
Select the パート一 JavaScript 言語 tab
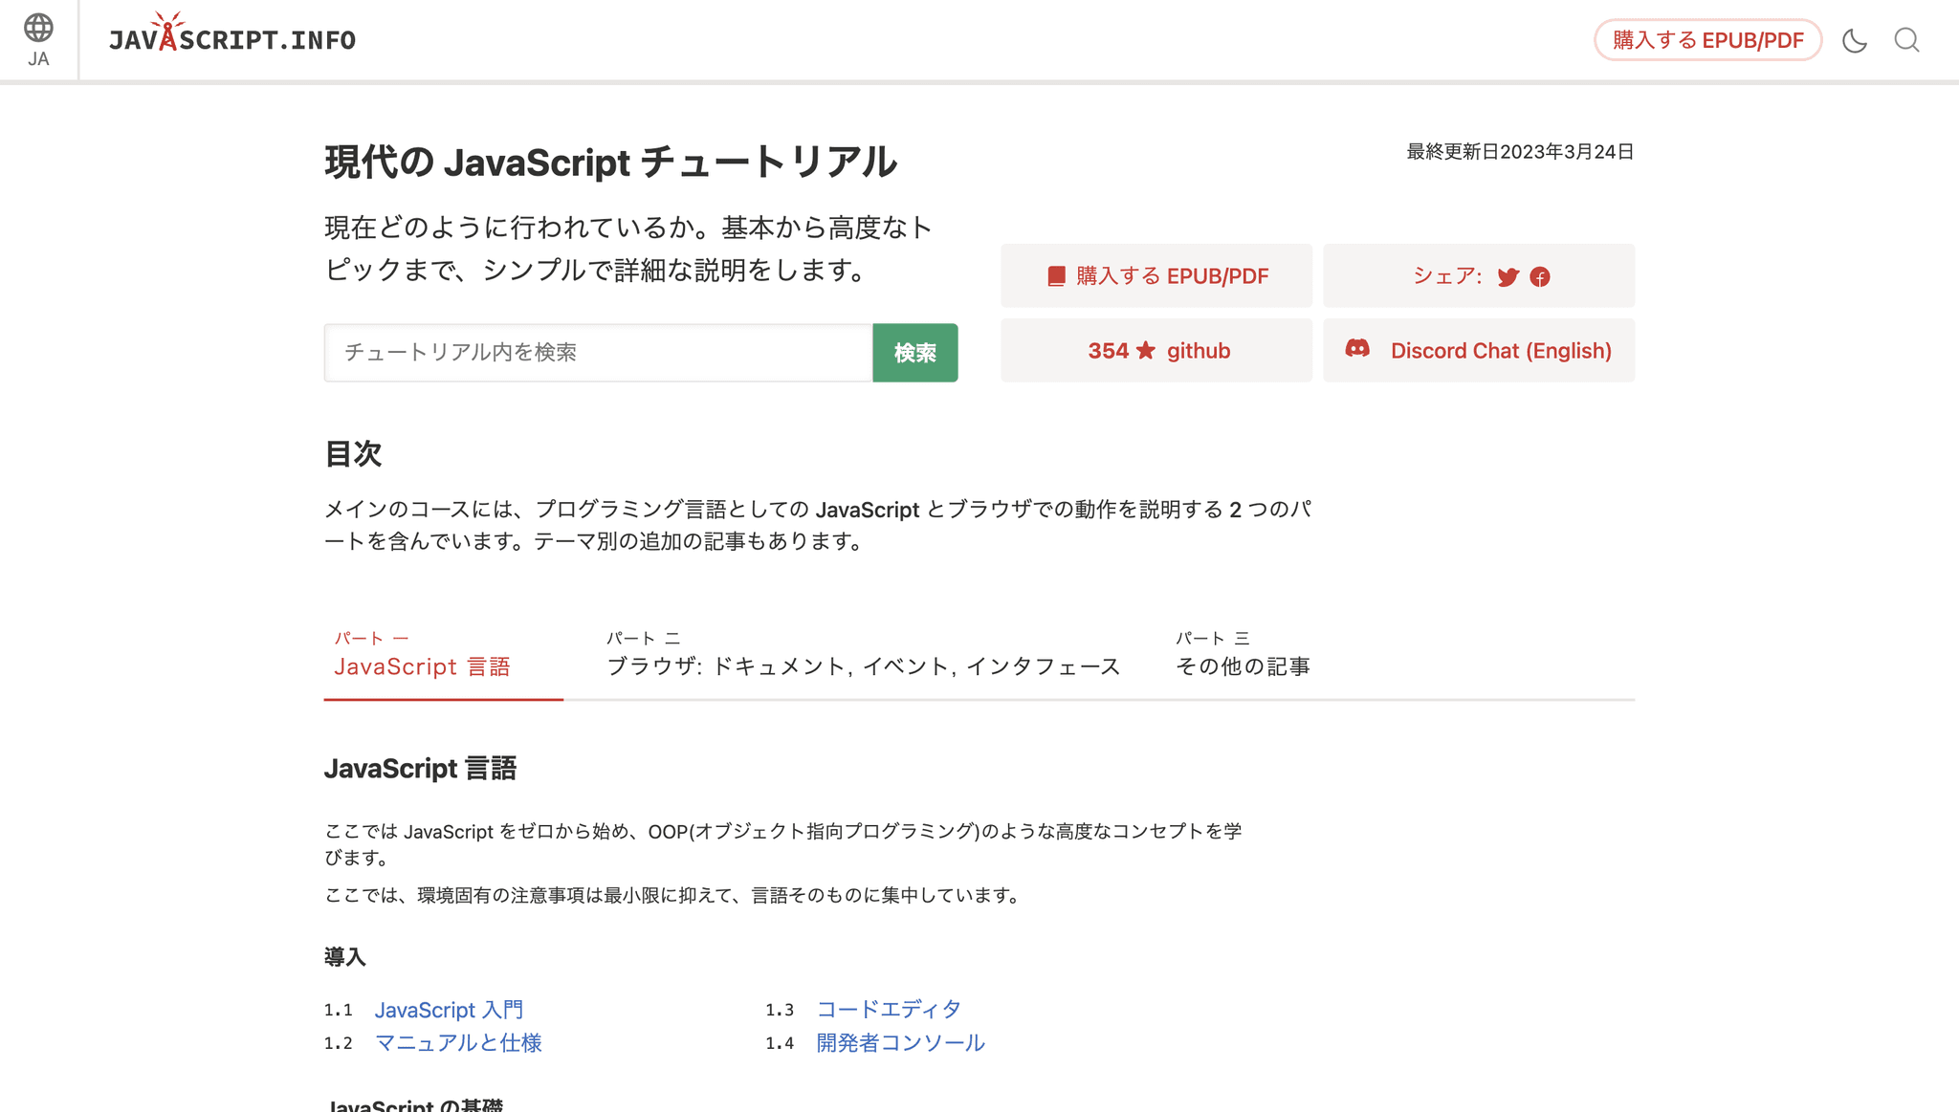pyautogui.click(x=443, y=656)
